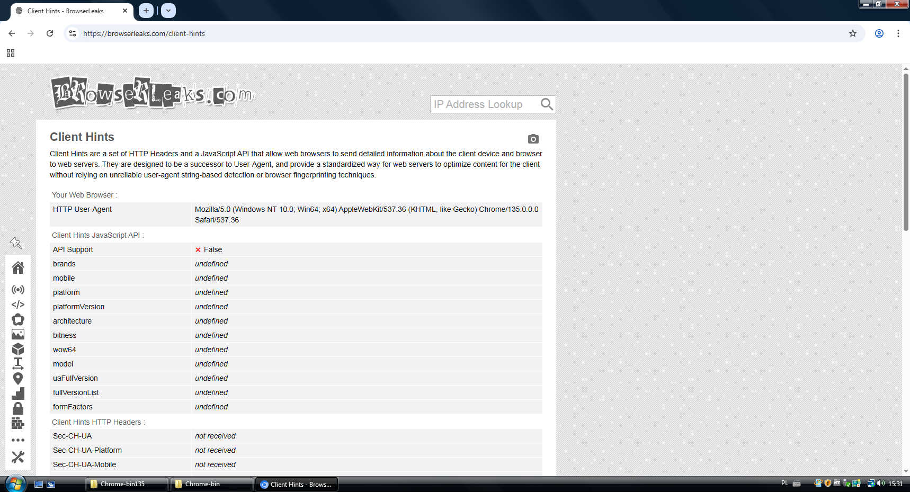The height and width of the screenshot is (492, 910).
Task: Open the flower-shaped WebRTC icon in sidebar
Action: (18, 319)
